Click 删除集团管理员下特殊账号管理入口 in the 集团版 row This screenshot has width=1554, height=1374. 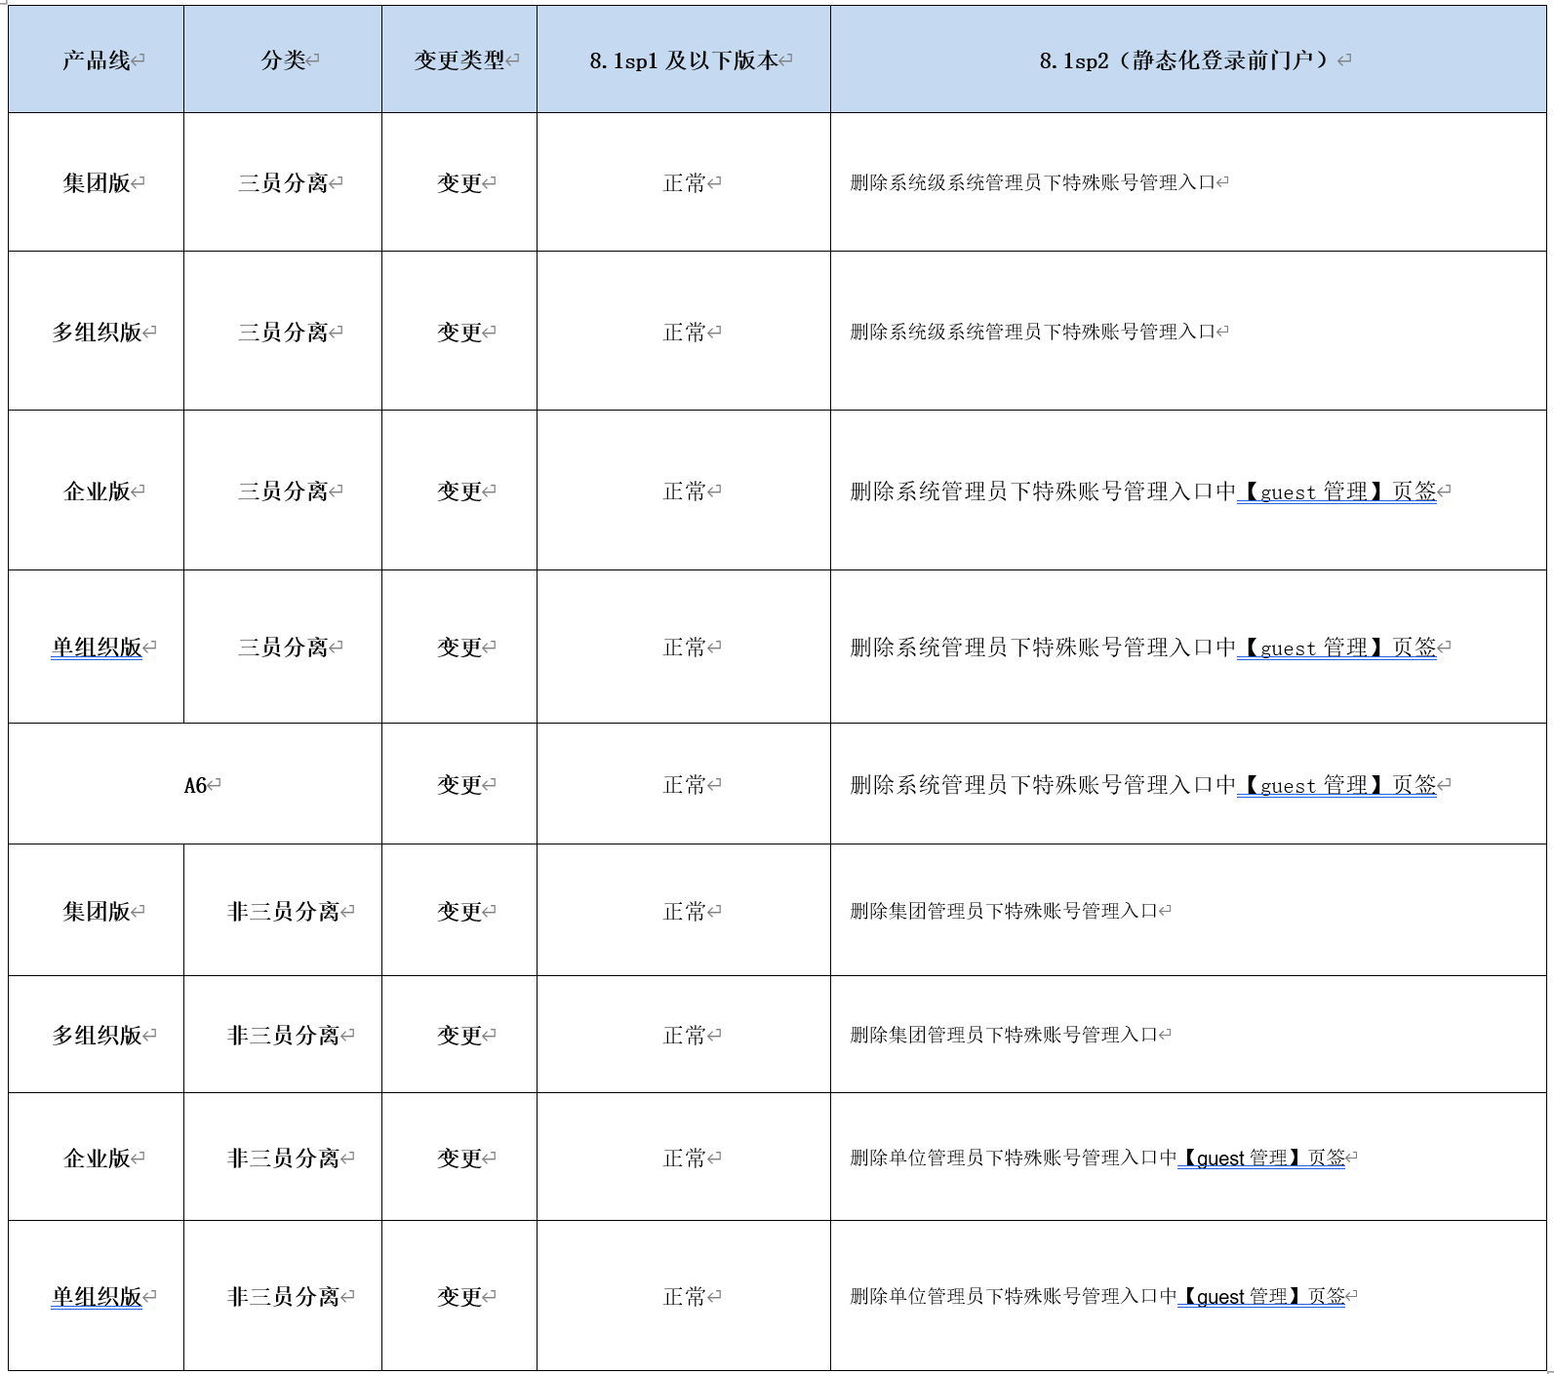[1003, 911]
